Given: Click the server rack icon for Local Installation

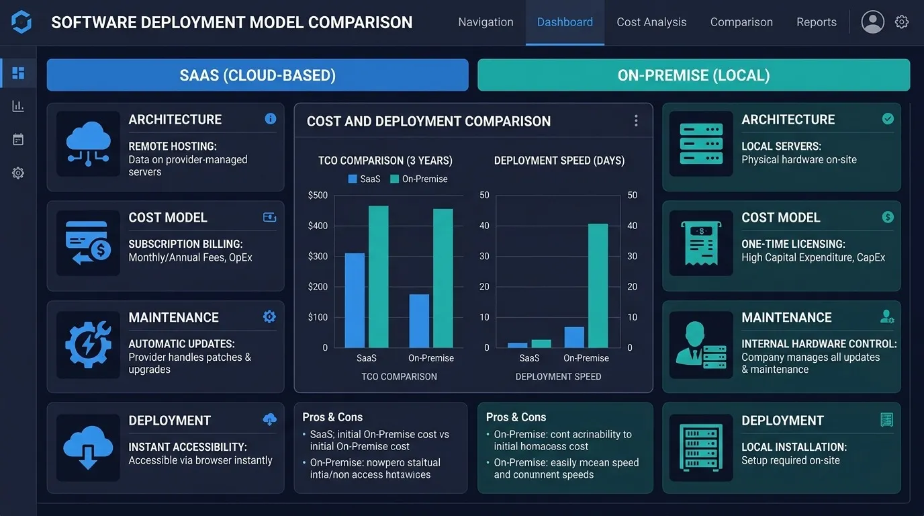Looking at the screenshot, I should pos(701,447).
